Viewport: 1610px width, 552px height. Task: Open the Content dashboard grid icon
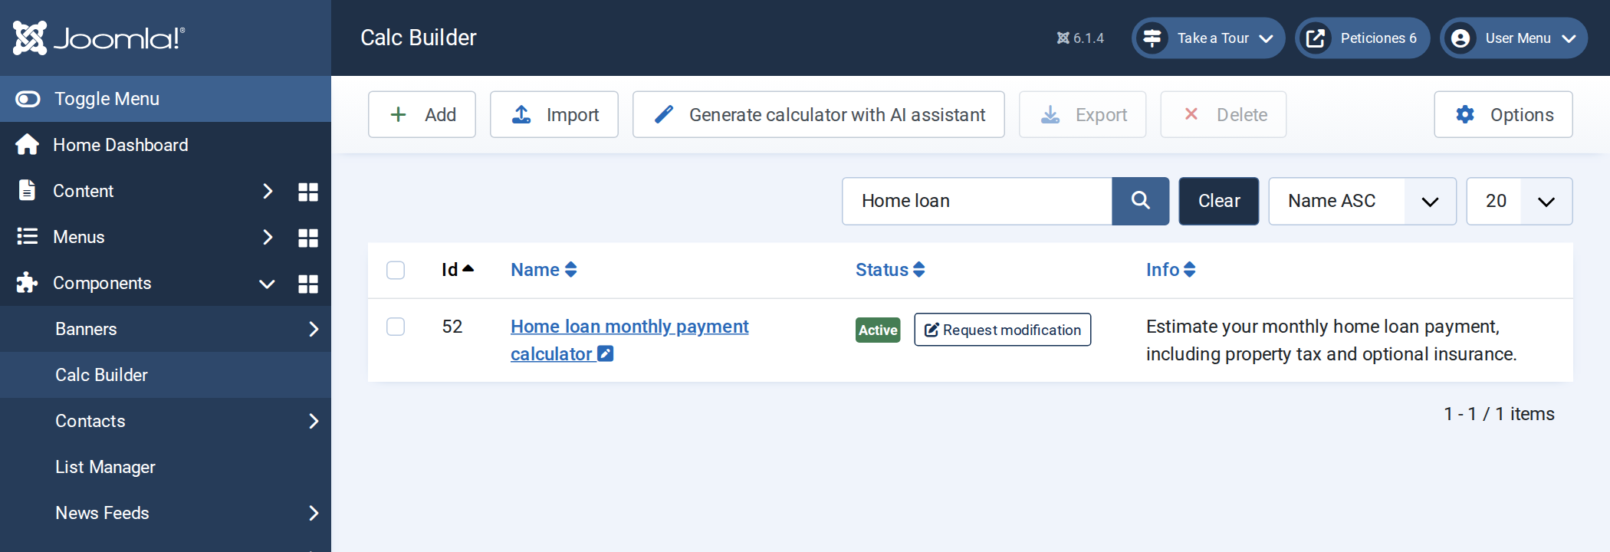pos(308,192)
